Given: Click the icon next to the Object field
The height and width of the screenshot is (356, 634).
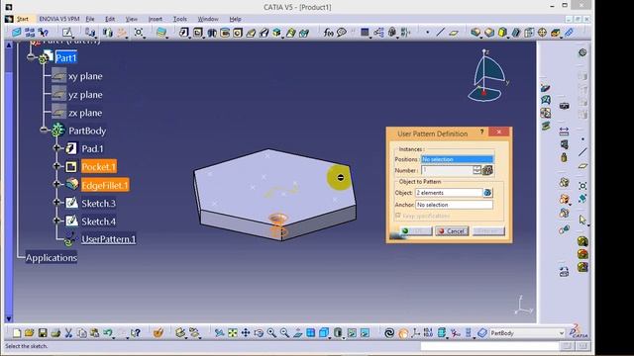Looking at the screenshot, I should click(487, 193).
